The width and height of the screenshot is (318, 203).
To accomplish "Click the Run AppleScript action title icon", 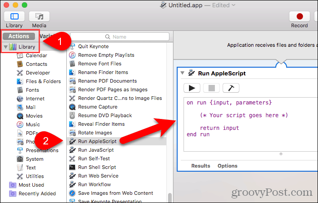I will (191, 73).
